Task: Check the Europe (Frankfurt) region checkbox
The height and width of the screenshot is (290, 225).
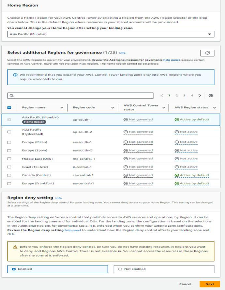Action: click(x=9, y=184)
